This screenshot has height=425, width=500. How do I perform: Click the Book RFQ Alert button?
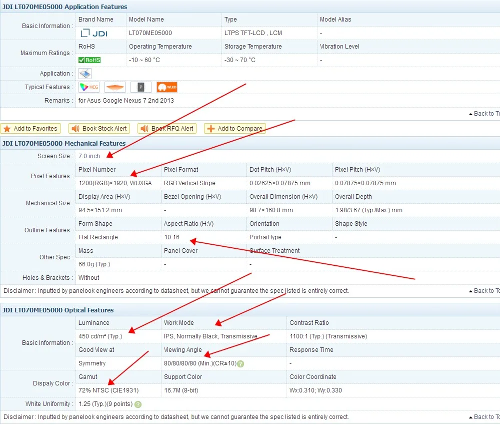(167, 129)
